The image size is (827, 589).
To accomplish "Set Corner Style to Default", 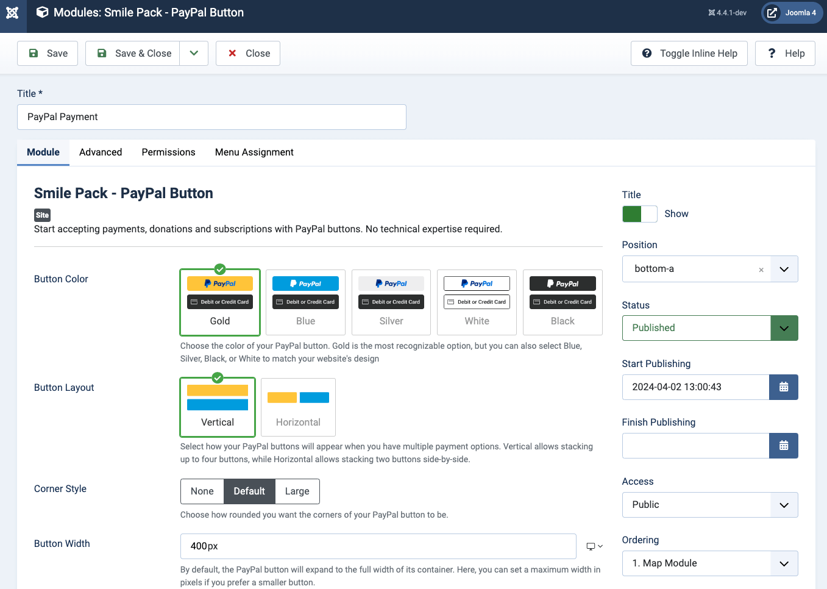I will (249, 491).
